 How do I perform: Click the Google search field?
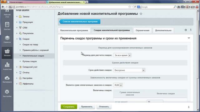(x=157, y=7)
